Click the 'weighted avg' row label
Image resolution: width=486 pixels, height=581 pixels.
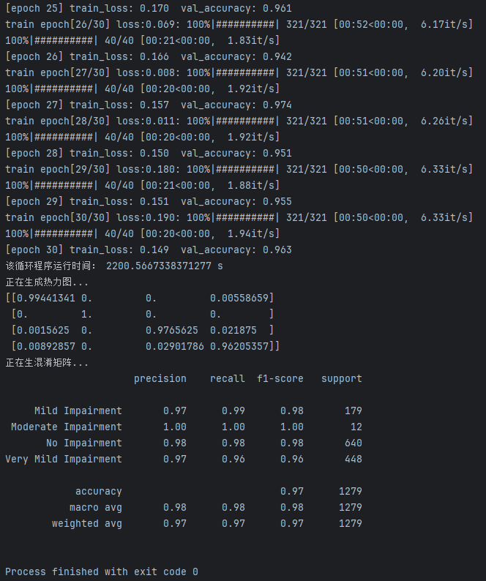pyautogui.click(x=86, y=523)
